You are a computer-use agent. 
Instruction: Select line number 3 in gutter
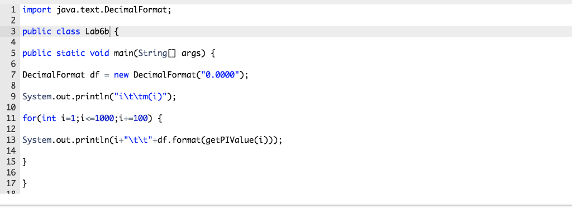coord(13,32)
